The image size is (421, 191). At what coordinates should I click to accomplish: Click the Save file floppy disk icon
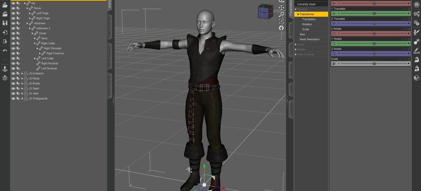pos(5,23)
